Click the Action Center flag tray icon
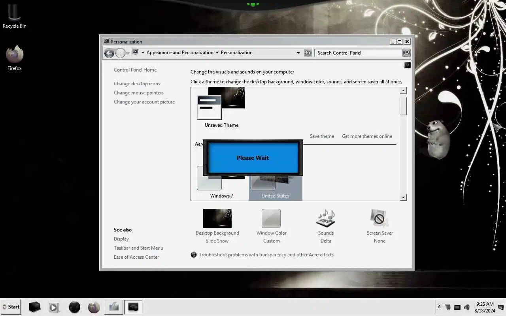506x316 pixels. click(448, 307)
